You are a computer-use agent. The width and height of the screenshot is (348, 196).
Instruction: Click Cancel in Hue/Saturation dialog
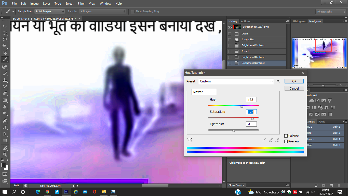coord(294,88)
